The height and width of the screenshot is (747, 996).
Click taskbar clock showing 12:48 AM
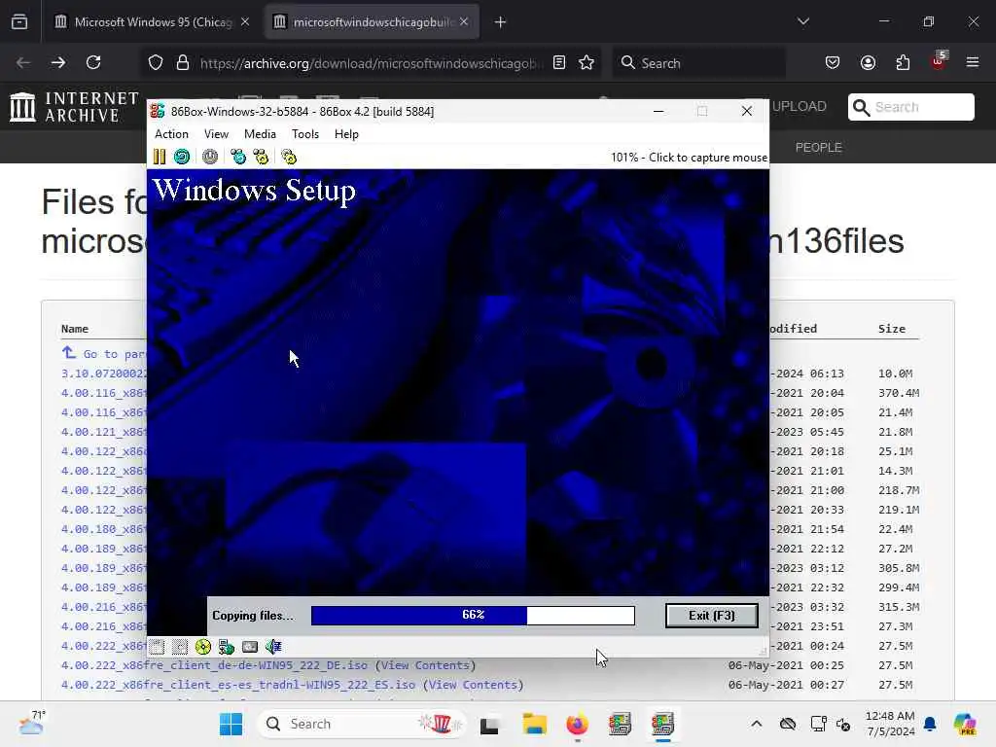[x=890, y=724]
